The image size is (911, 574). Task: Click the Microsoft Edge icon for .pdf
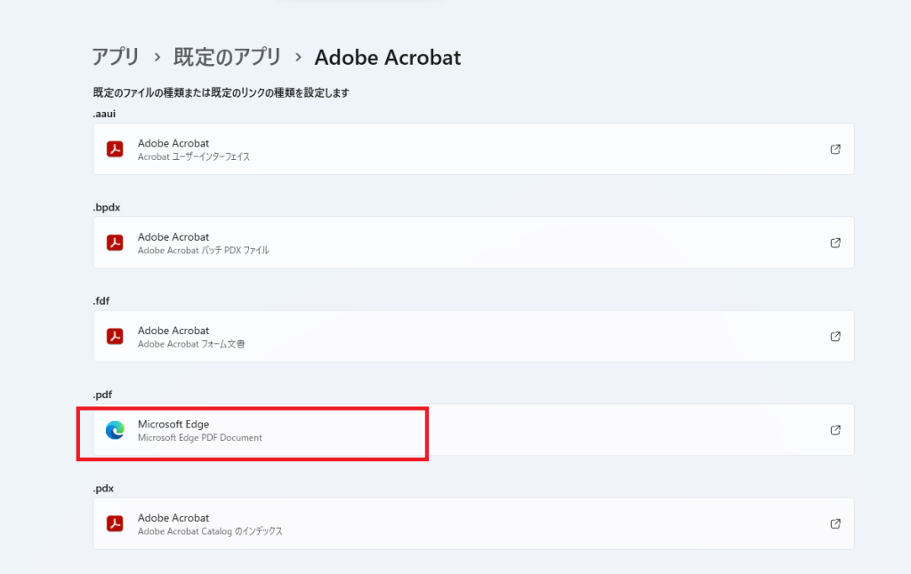(x=115, y=430)
